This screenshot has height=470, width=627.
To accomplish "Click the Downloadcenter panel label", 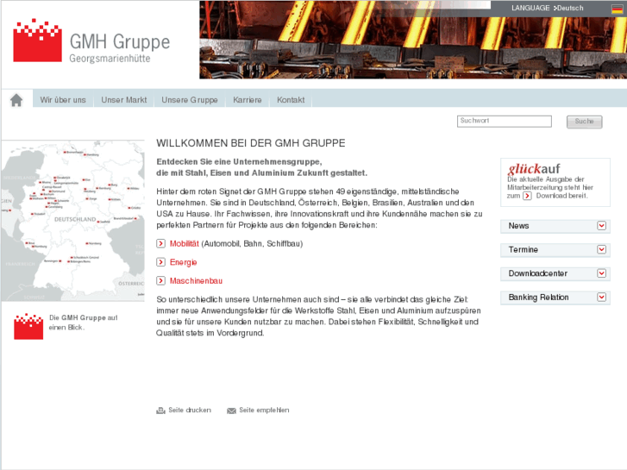I will 538,273.
